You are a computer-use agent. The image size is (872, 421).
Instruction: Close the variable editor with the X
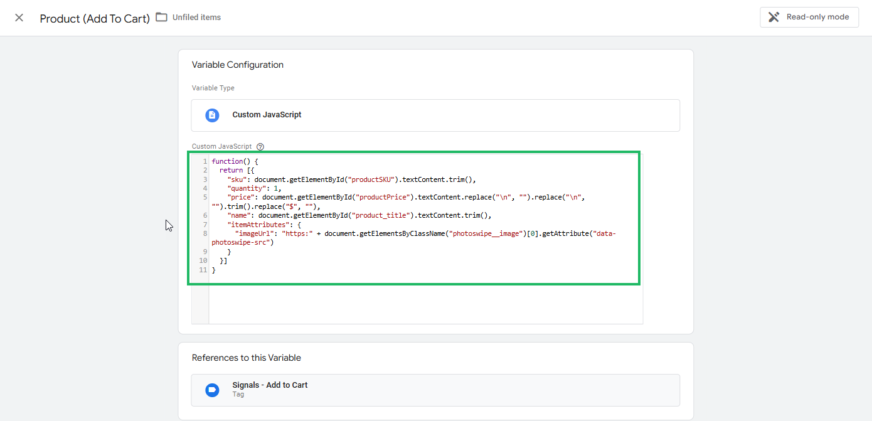point(19,18)
